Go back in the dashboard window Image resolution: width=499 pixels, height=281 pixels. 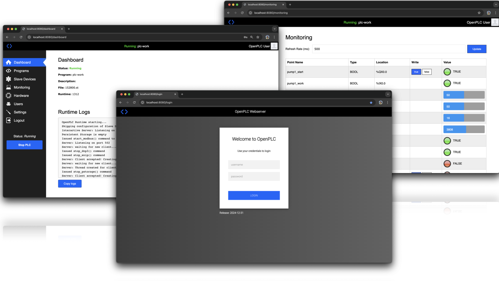pos(7,37)
